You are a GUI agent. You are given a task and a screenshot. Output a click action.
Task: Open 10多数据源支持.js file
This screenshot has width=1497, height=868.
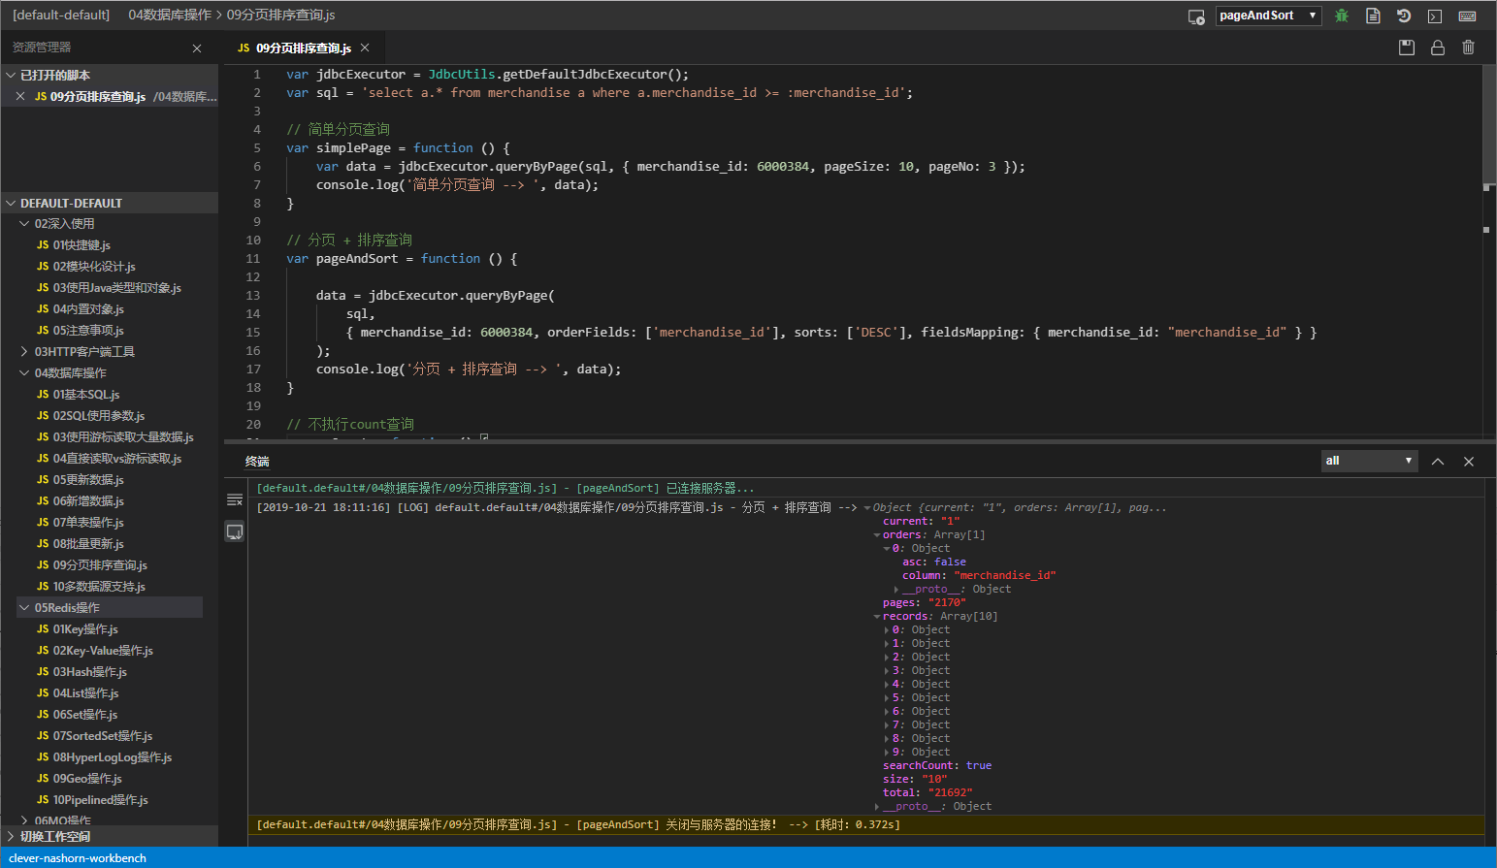coord(99,587)
